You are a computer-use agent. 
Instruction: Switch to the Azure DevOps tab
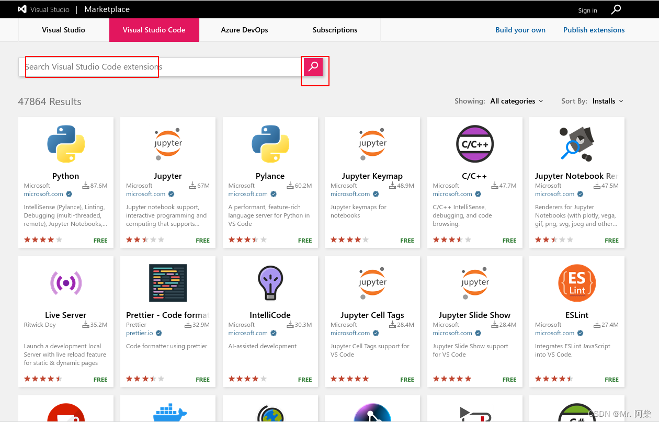(x=245, y=30)
